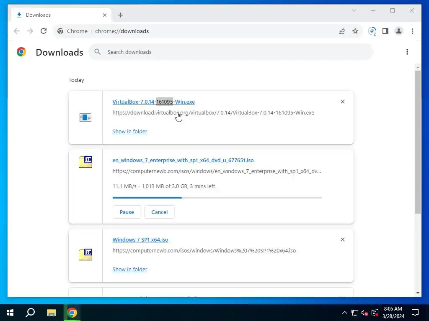Click the search magnifier in Search downloads

[x=97, y=52]
